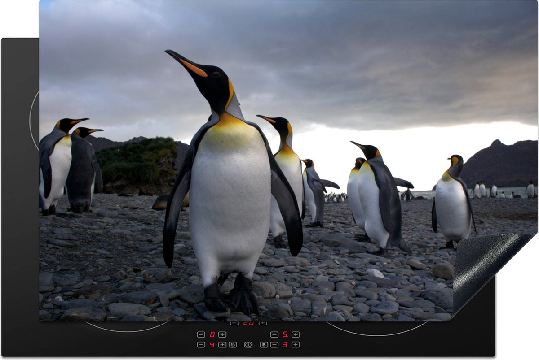Viewport: 539px width, 360px height.
Task: Tap the timer minus button above the zone controls
Action: [234, 323]
